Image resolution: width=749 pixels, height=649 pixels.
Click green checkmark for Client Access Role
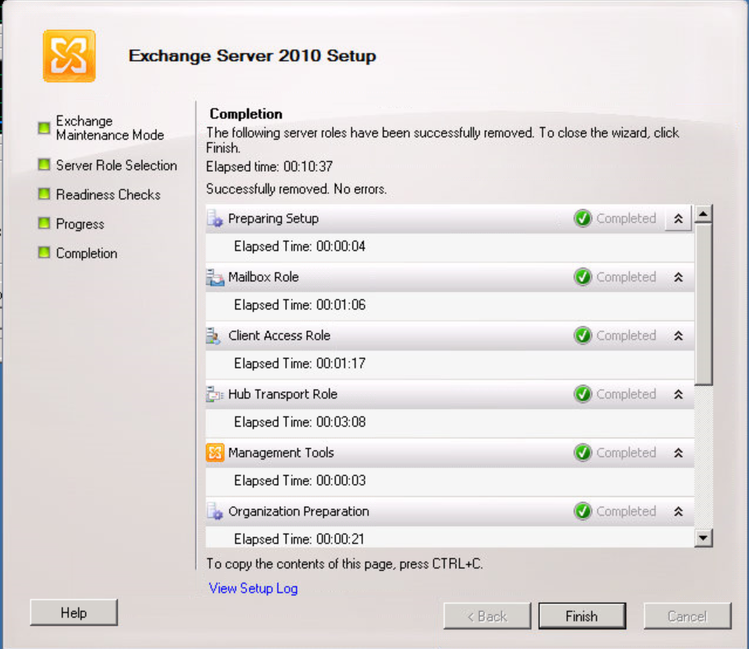[x=583, y=336]
